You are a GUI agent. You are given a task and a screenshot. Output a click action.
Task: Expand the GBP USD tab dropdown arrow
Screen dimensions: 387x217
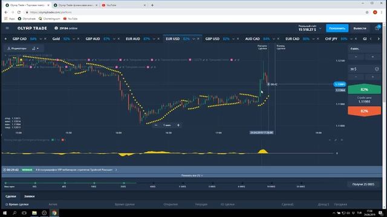[x=233, y=39]
